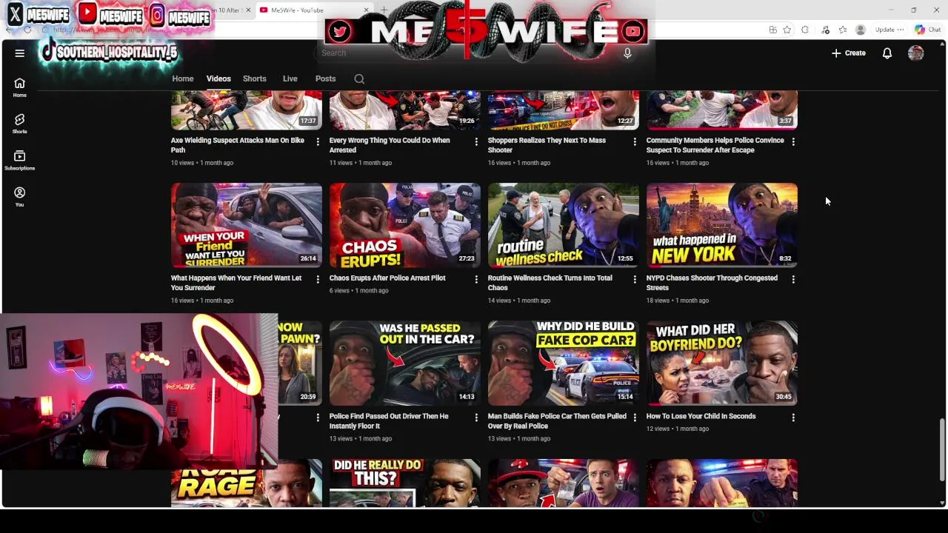Click the scrollbar down arrow
The image size is (948, 533).
942,503
